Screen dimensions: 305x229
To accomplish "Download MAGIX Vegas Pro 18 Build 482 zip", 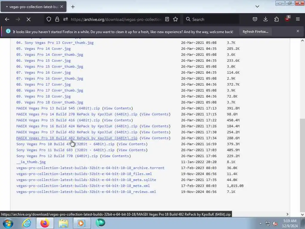I will pyautogui.click(x=77, y=138).
